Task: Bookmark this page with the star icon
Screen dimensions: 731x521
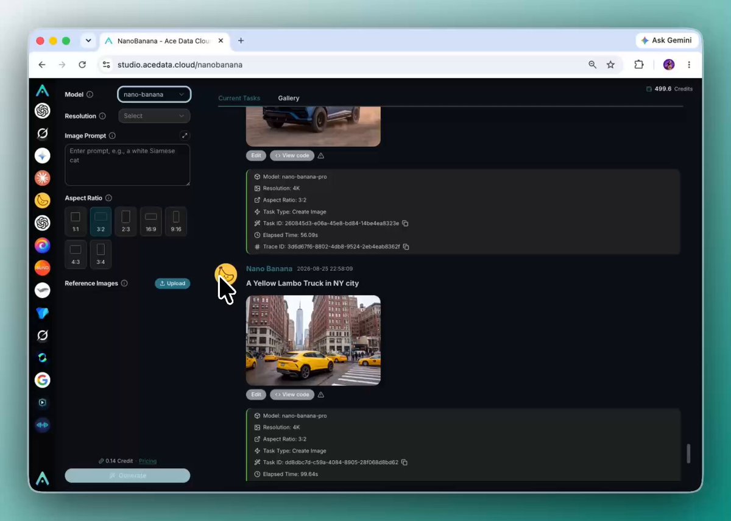Action: 610,65
